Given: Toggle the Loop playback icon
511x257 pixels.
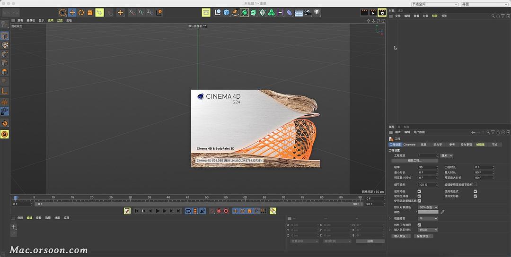Looking at the screenshot, I should [x=188, y=211].
